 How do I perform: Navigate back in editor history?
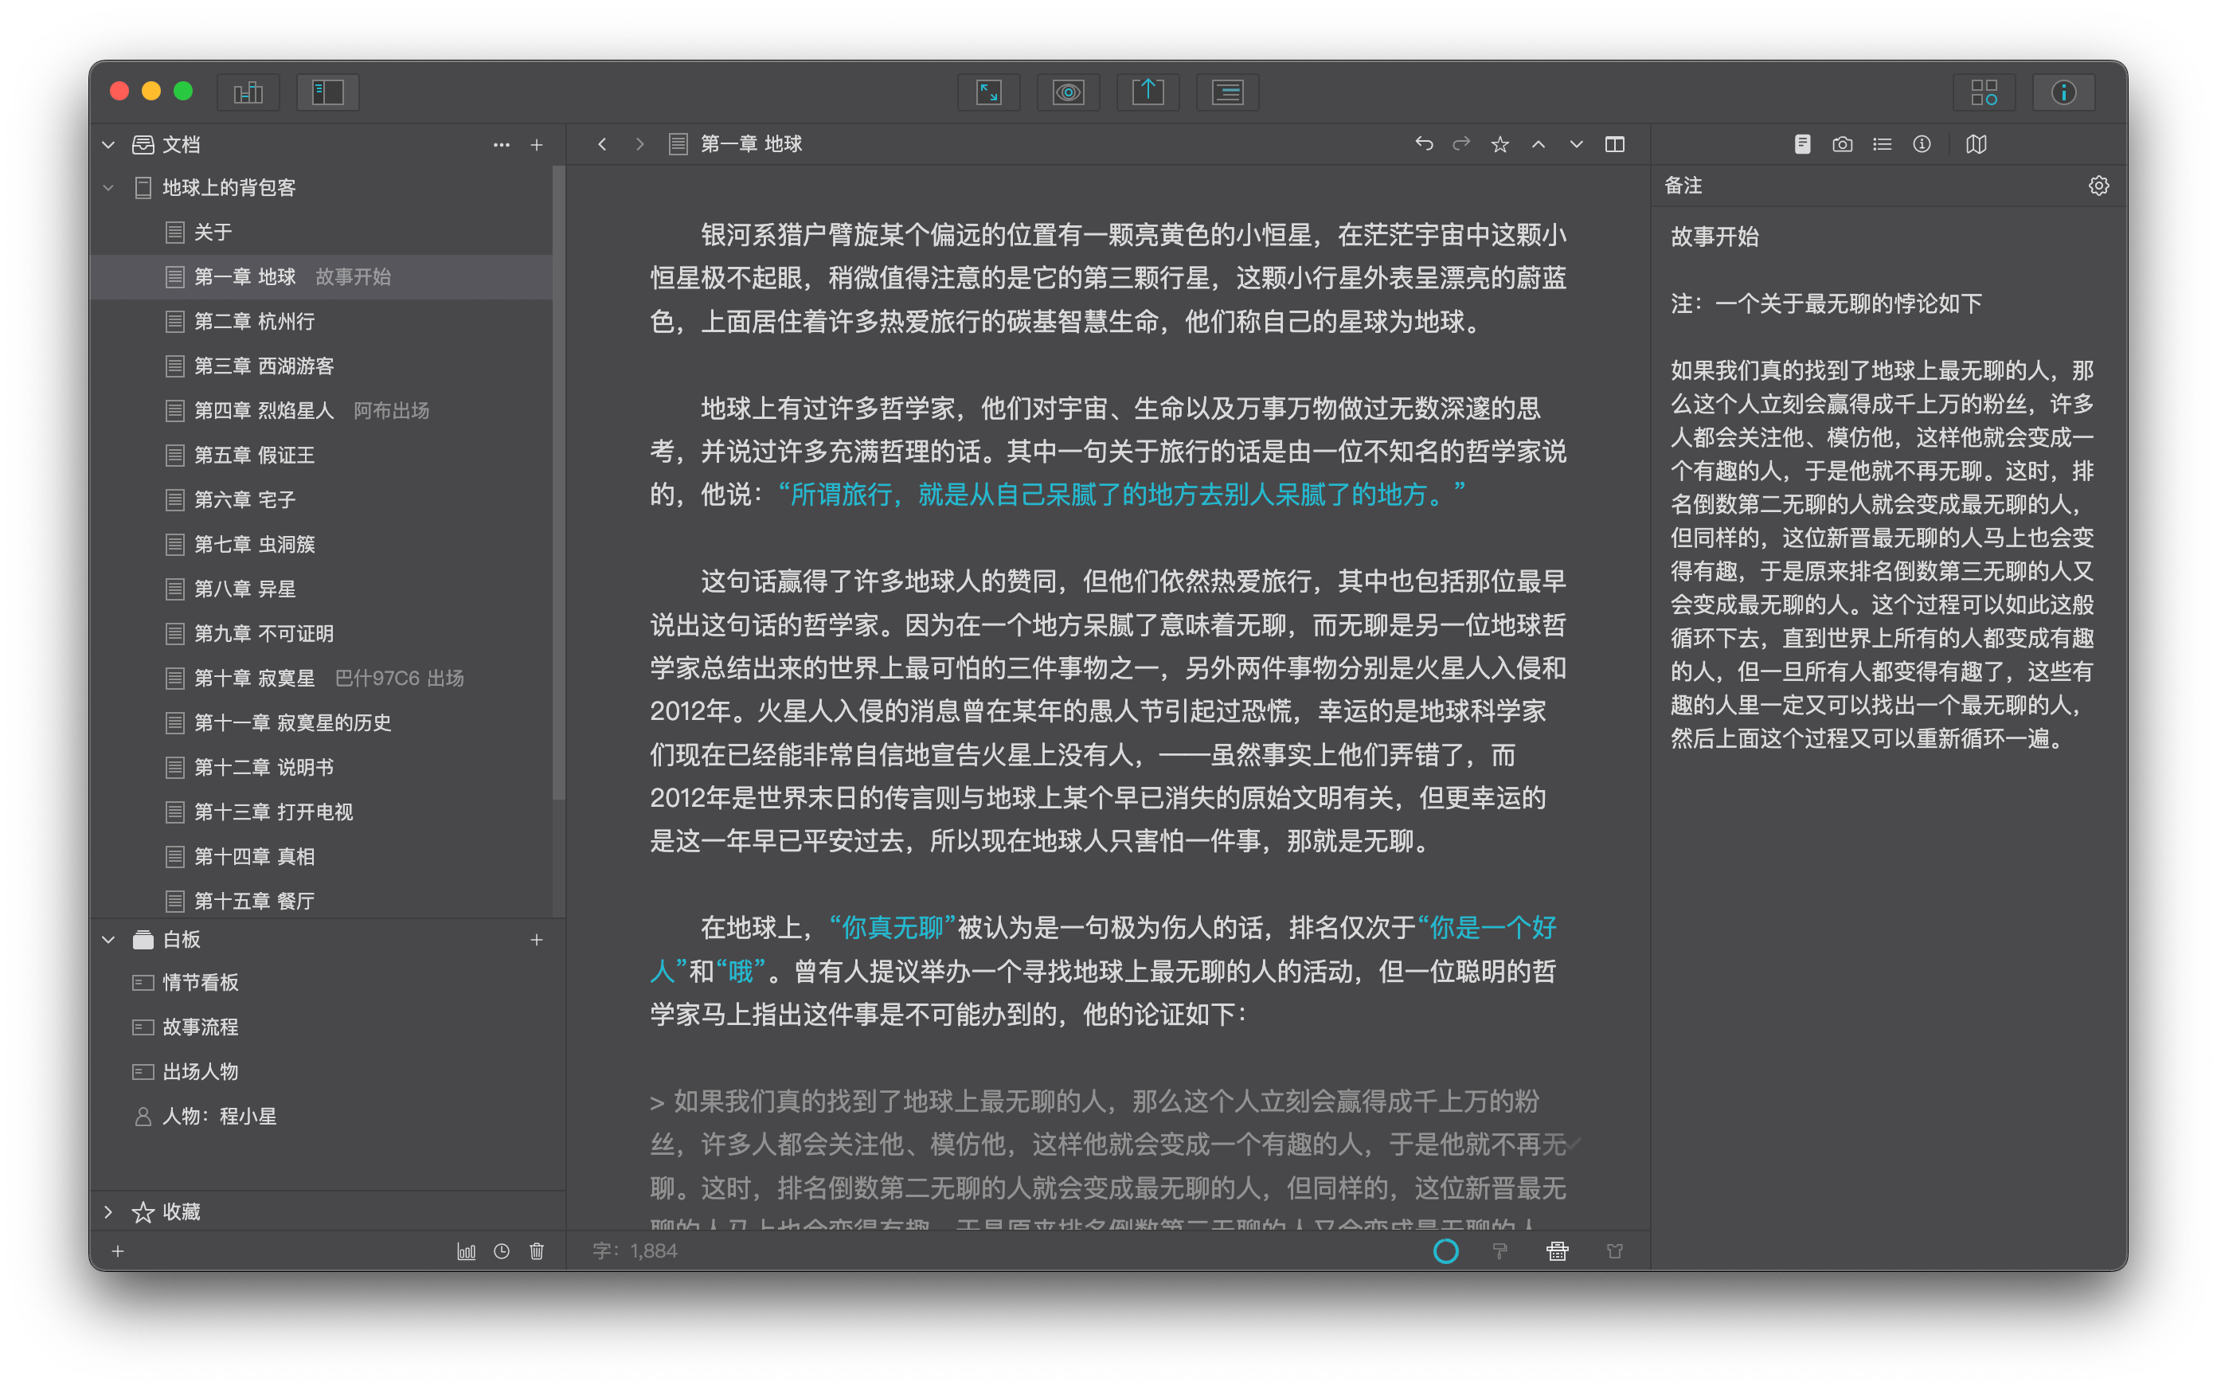(x=601, y=144)
